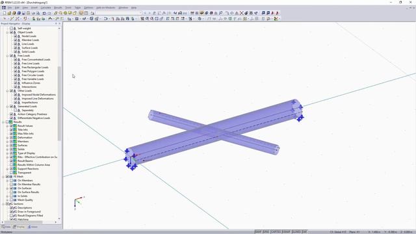Expand the Deformation tree node

(x=7, y=138)
